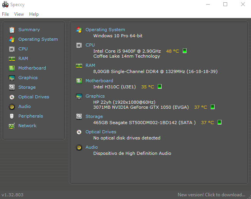This screenshot has width=251, height=199.
Task: Click the new version download link
Action: (211, 195)
